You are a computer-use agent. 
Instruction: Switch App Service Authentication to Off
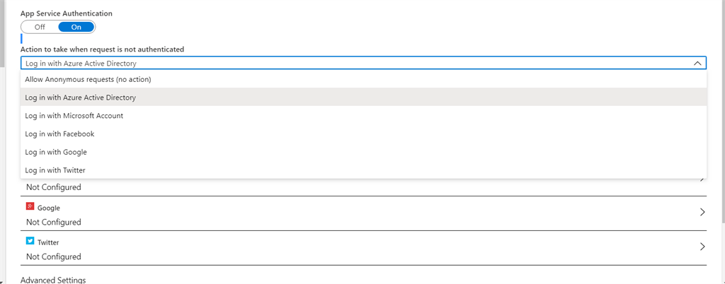[40, 27]
